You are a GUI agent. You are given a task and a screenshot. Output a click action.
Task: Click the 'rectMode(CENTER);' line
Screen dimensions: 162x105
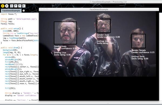[14, 64]
